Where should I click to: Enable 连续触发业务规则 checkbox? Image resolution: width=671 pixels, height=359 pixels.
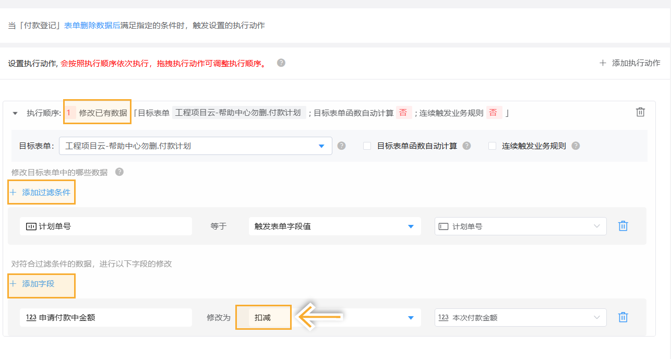point(492,146)
